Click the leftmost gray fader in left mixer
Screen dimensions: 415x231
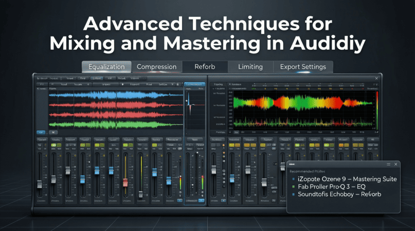coord(40,184)
